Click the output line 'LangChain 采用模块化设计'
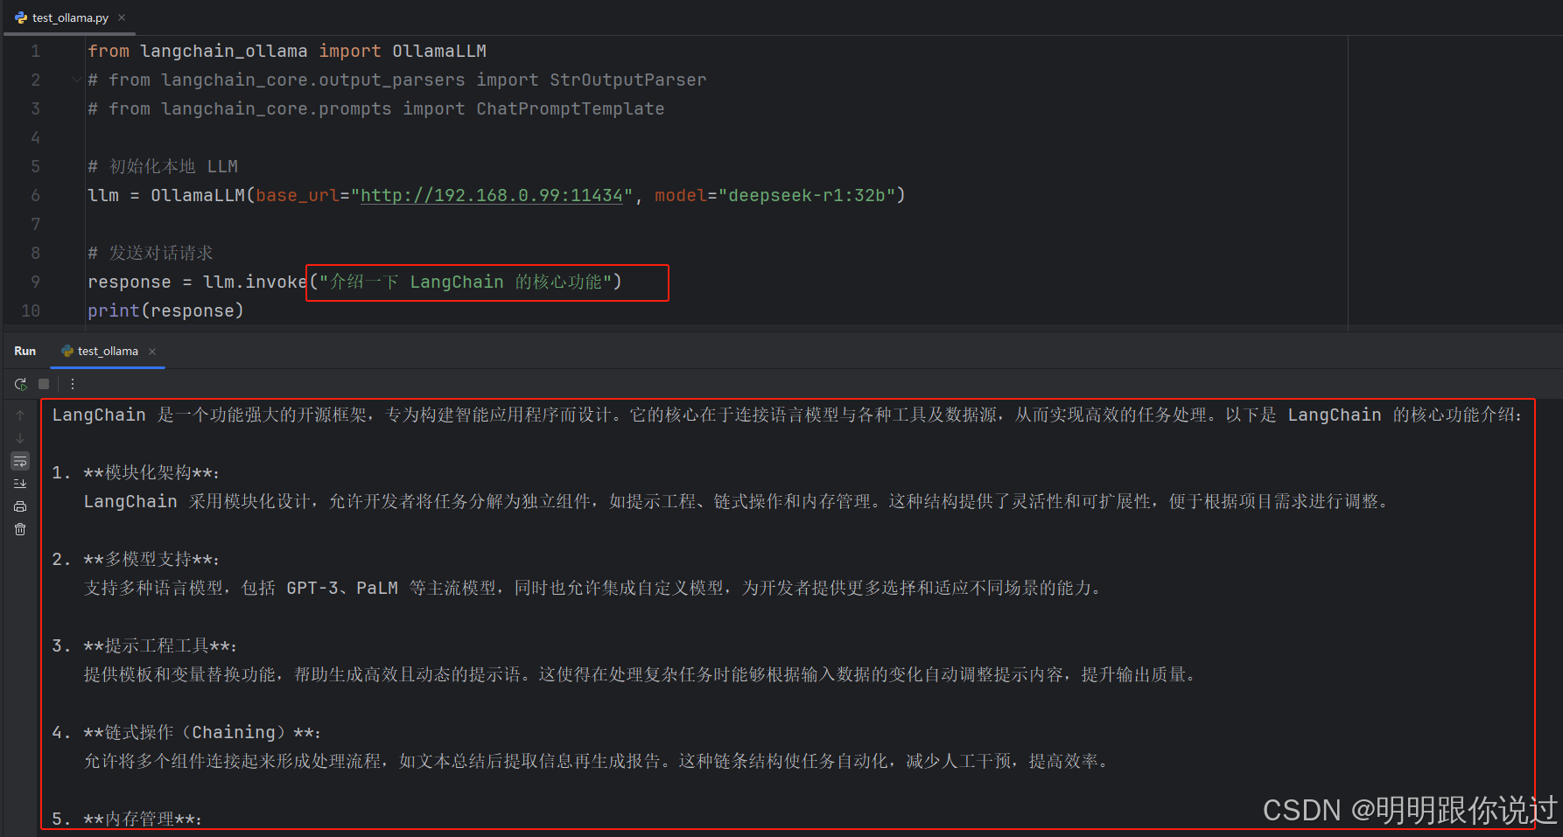This screenshot has height=837, width=1563. pos(737,501)
